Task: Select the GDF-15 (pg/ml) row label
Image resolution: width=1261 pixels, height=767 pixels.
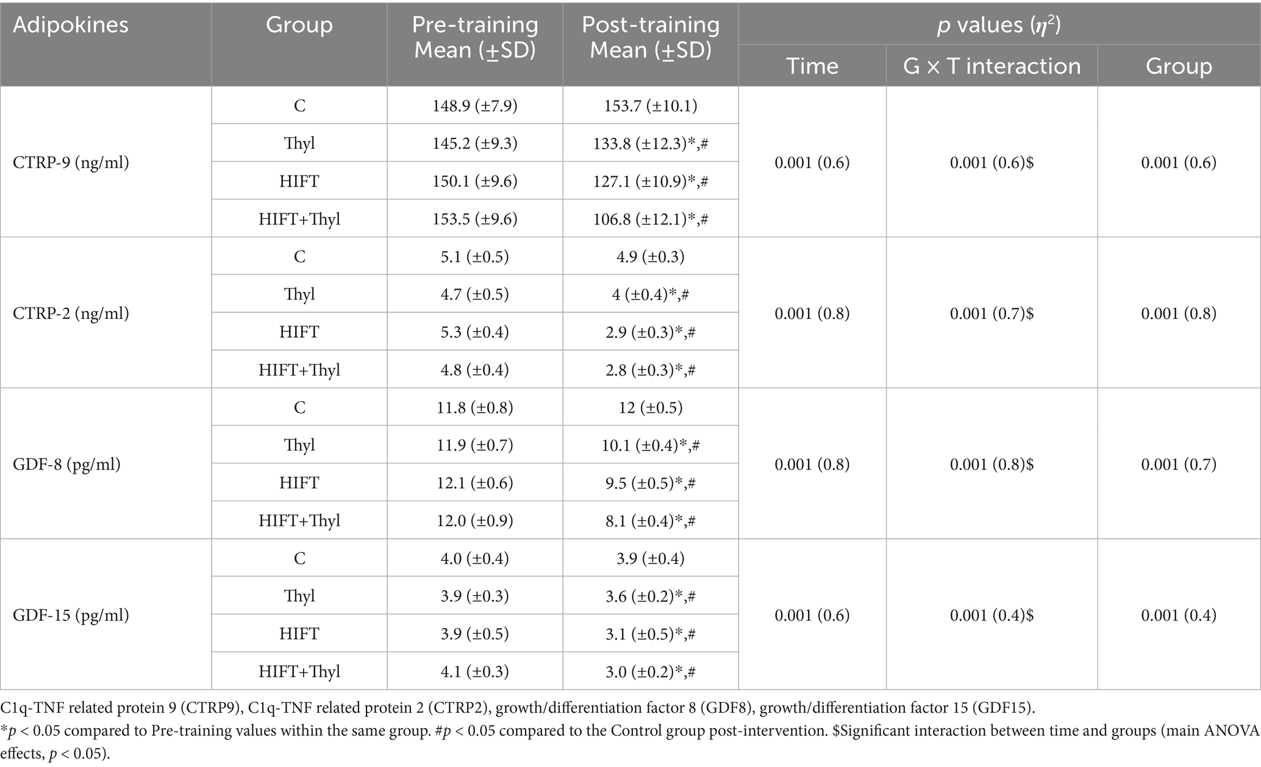Action: (x=71, y=615)
